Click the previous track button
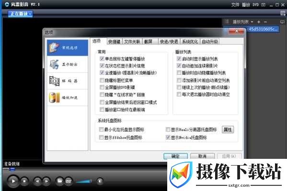The width and height of the screenshot is (287, 191). tap(37, 181)
